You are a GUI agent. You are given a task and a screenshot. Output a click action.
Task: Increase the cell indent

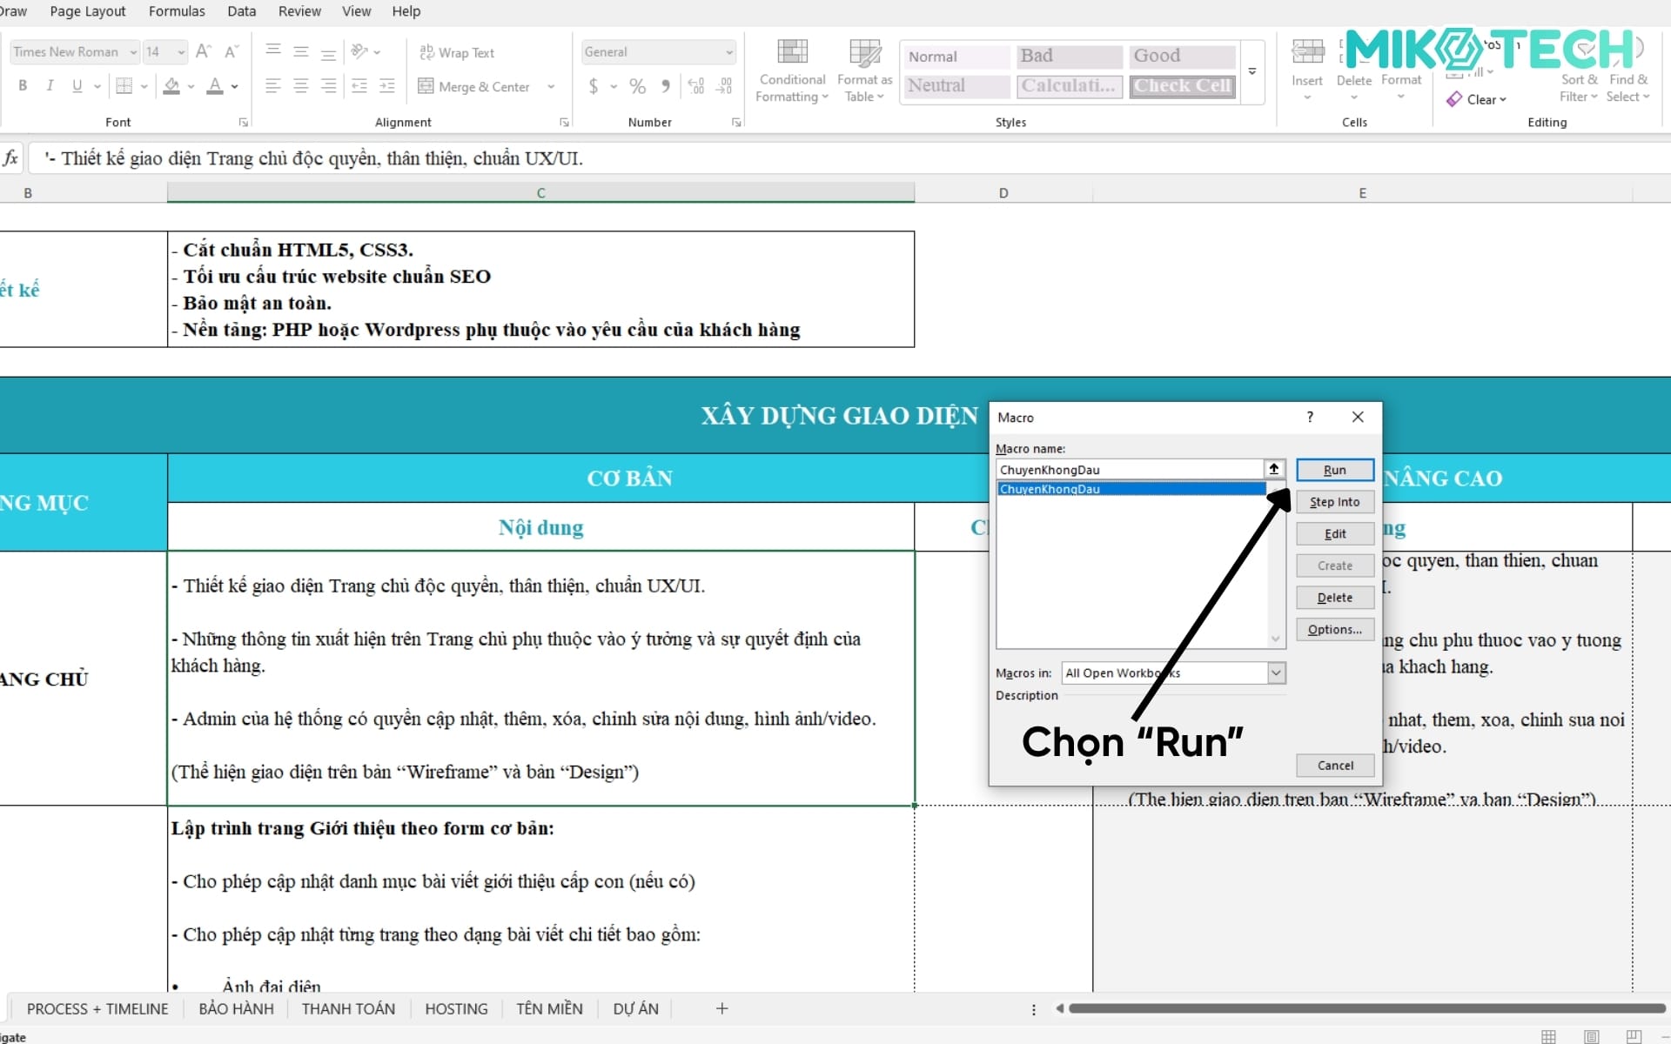click(387, 86)
